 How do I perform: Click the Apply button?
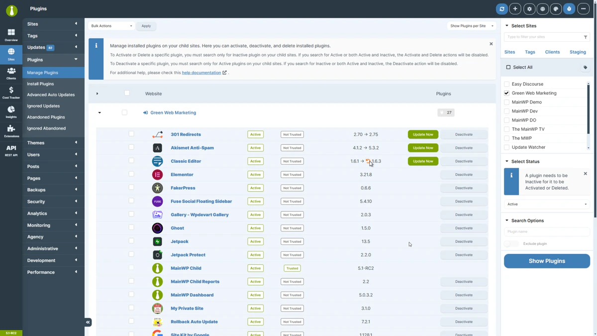(146, 26)
